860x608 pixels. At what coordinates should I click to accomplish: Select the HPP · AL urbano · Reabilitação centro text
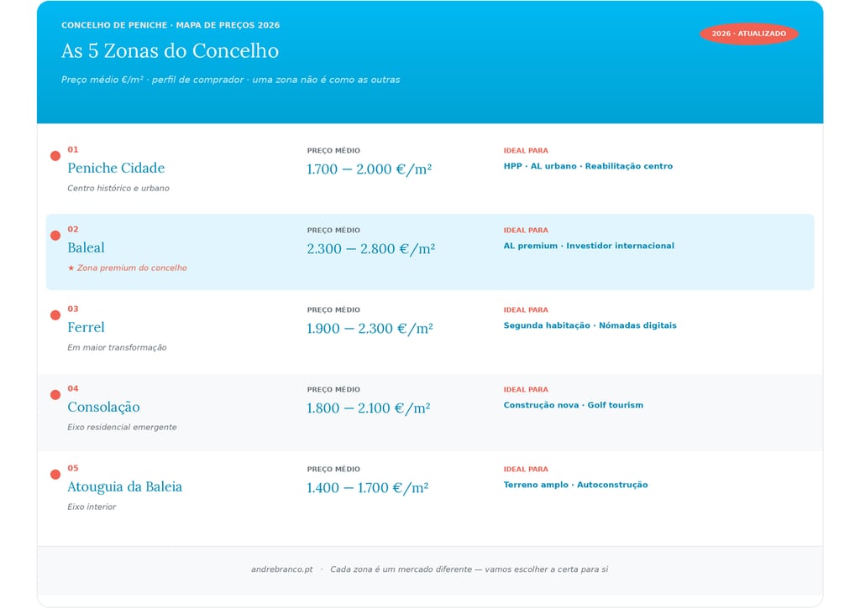588,166
